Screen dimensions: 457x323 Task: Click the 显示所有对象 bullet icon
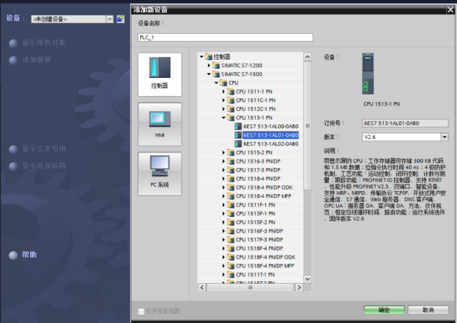pos(14,43)
